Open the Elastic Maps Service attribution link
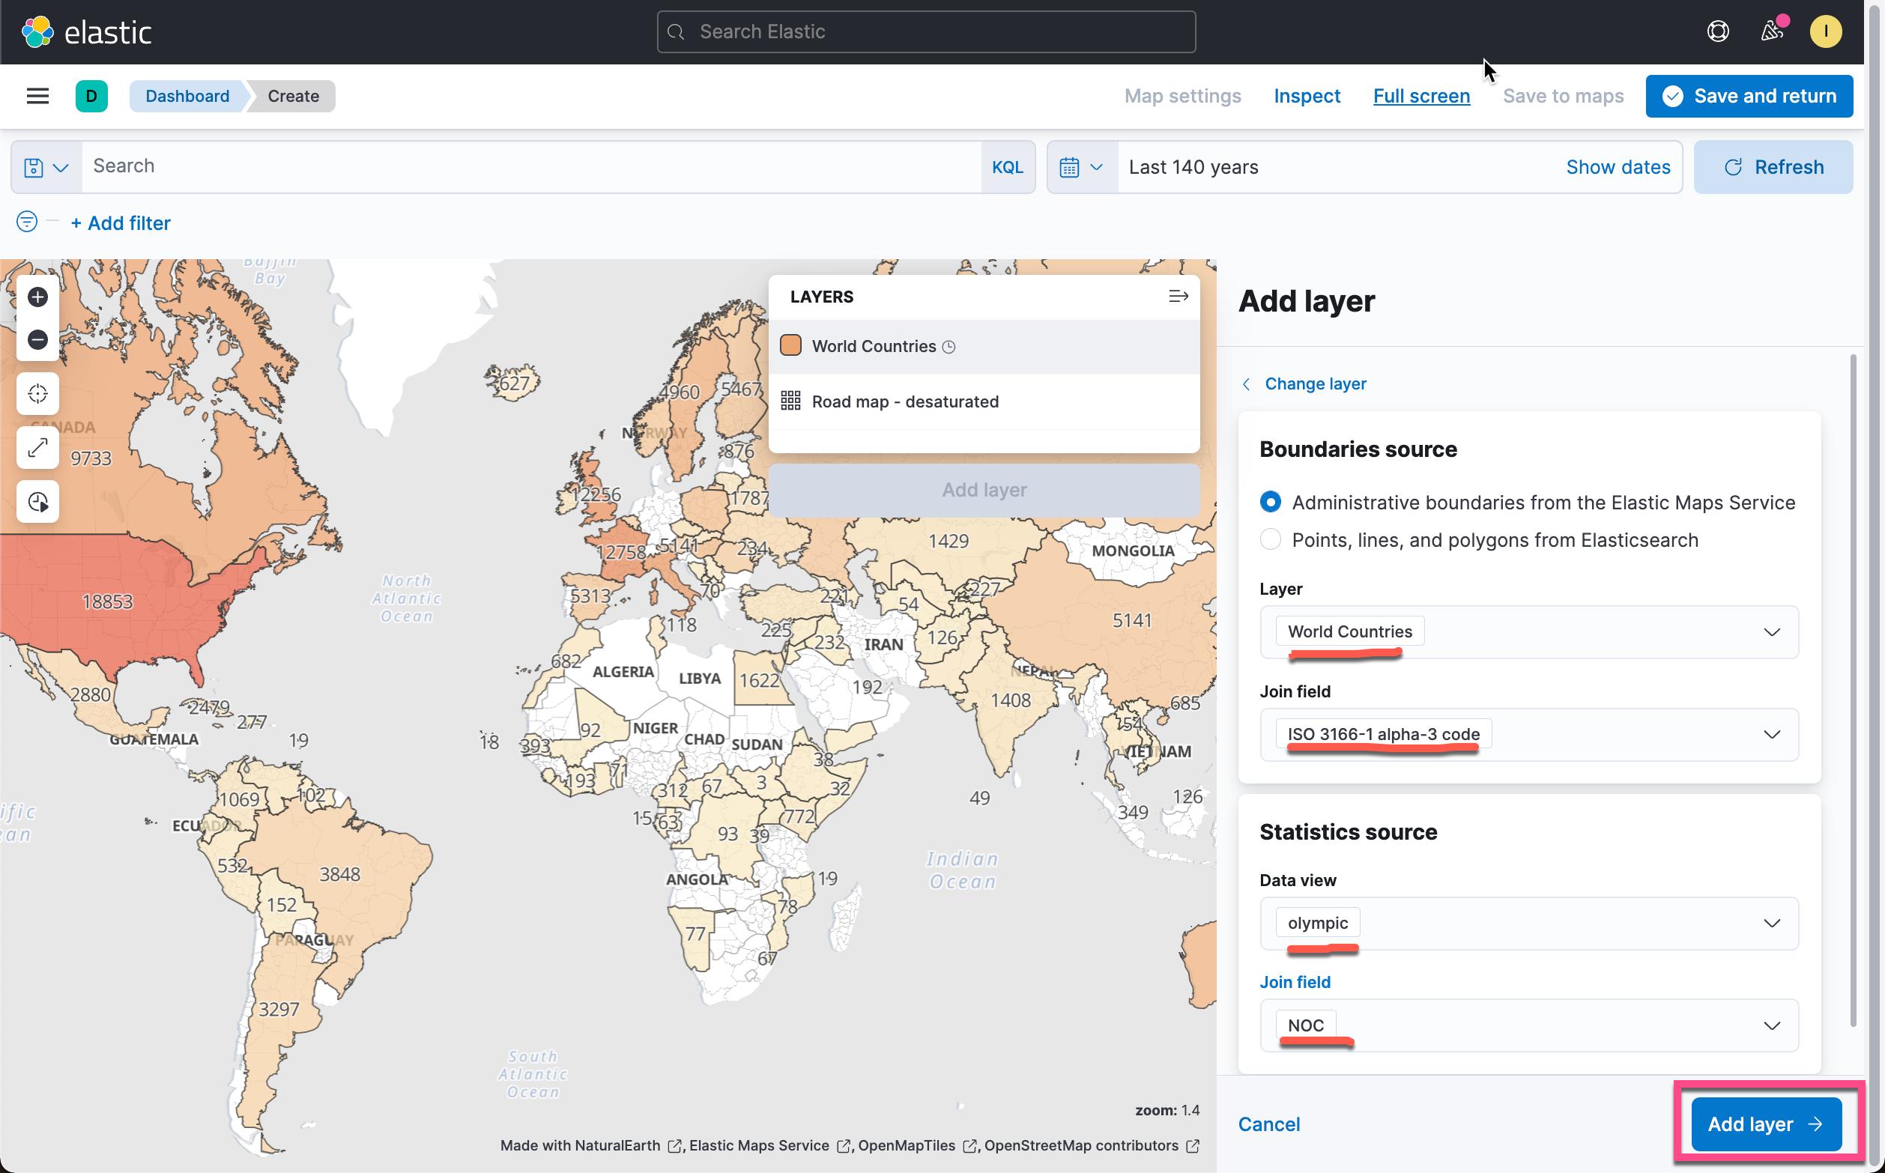This screenshot has width=1885, height=1173. [769, 1145]
